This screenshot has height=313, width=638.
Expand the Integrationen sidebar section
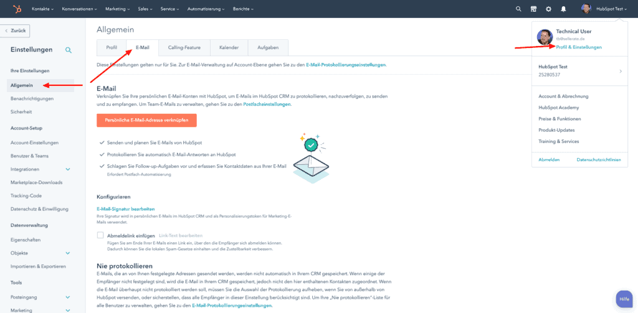[68, 169]
